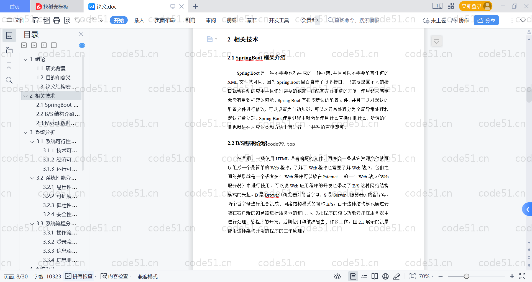Click the command search field
This screenshot has height=282, width=532.
(x=354, y=20)
